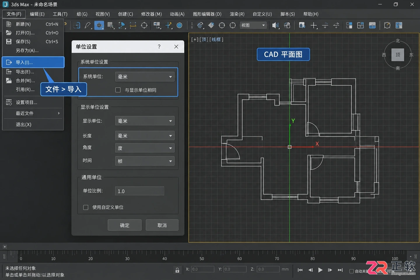Image resolution: width=420 pixels, height=280 pixels.
Task: Click the 确定 button
Action: 125,225
